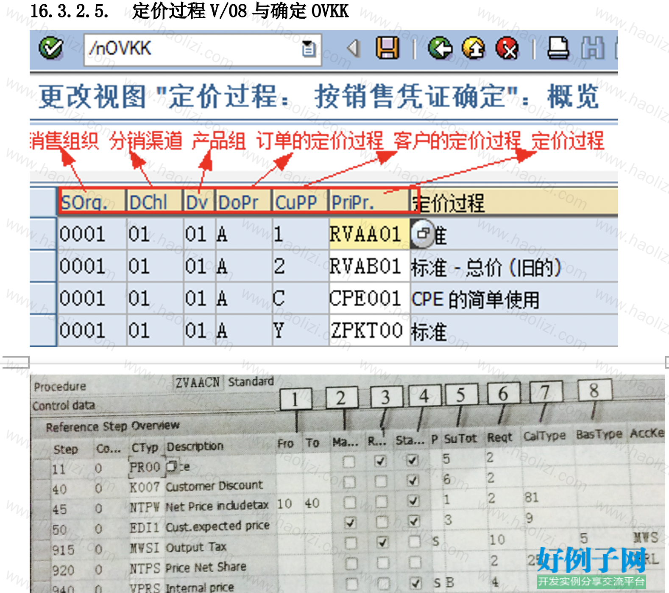Toggle Statistical checkbox for PR00 step 11
The height and width of the screenshot is (593, 669).
click(x=412, y=460)
